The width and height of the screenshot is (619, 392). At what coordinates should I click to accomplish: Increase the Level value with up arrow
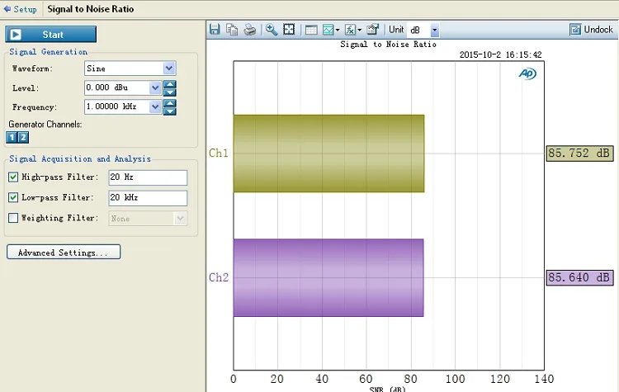(x=170, y=84)
